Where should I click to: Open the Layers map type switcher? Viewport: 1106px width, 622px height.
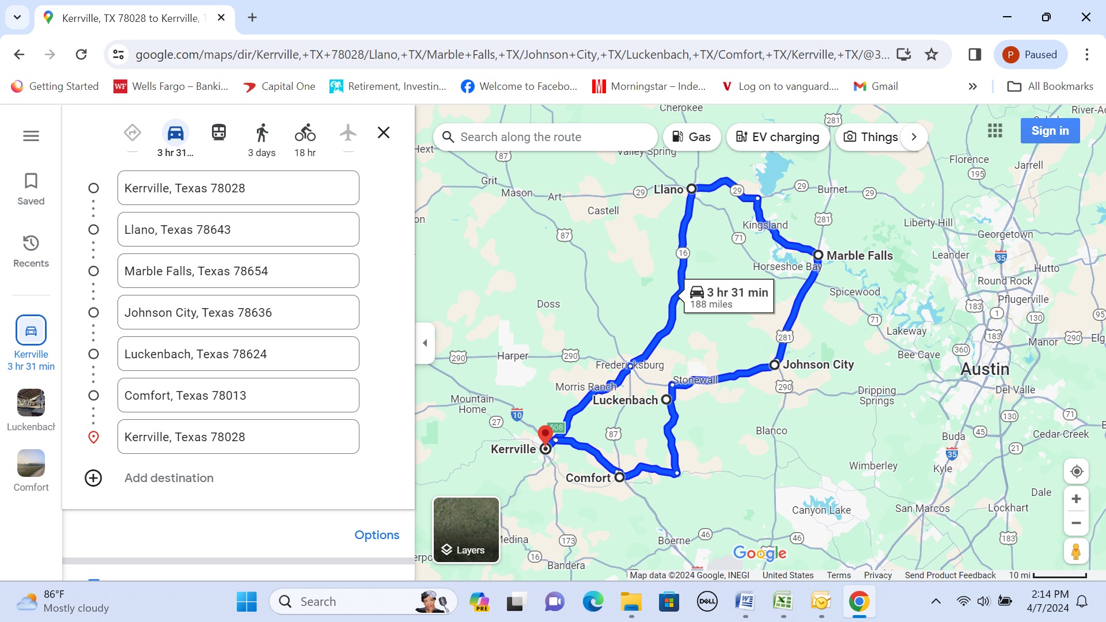(x=466, y=530)
